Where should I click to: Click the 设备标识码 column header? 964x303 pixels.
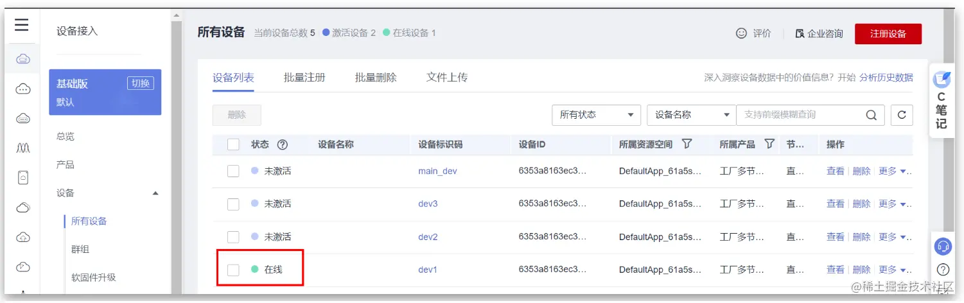(x=440, y=144)
